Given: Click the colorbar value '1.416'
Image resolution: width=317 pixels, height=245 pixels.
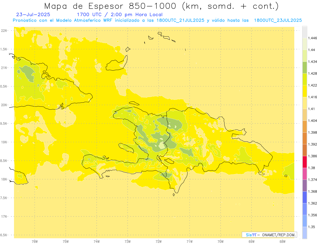Looking at the screenshot, I should pos(312,97).
